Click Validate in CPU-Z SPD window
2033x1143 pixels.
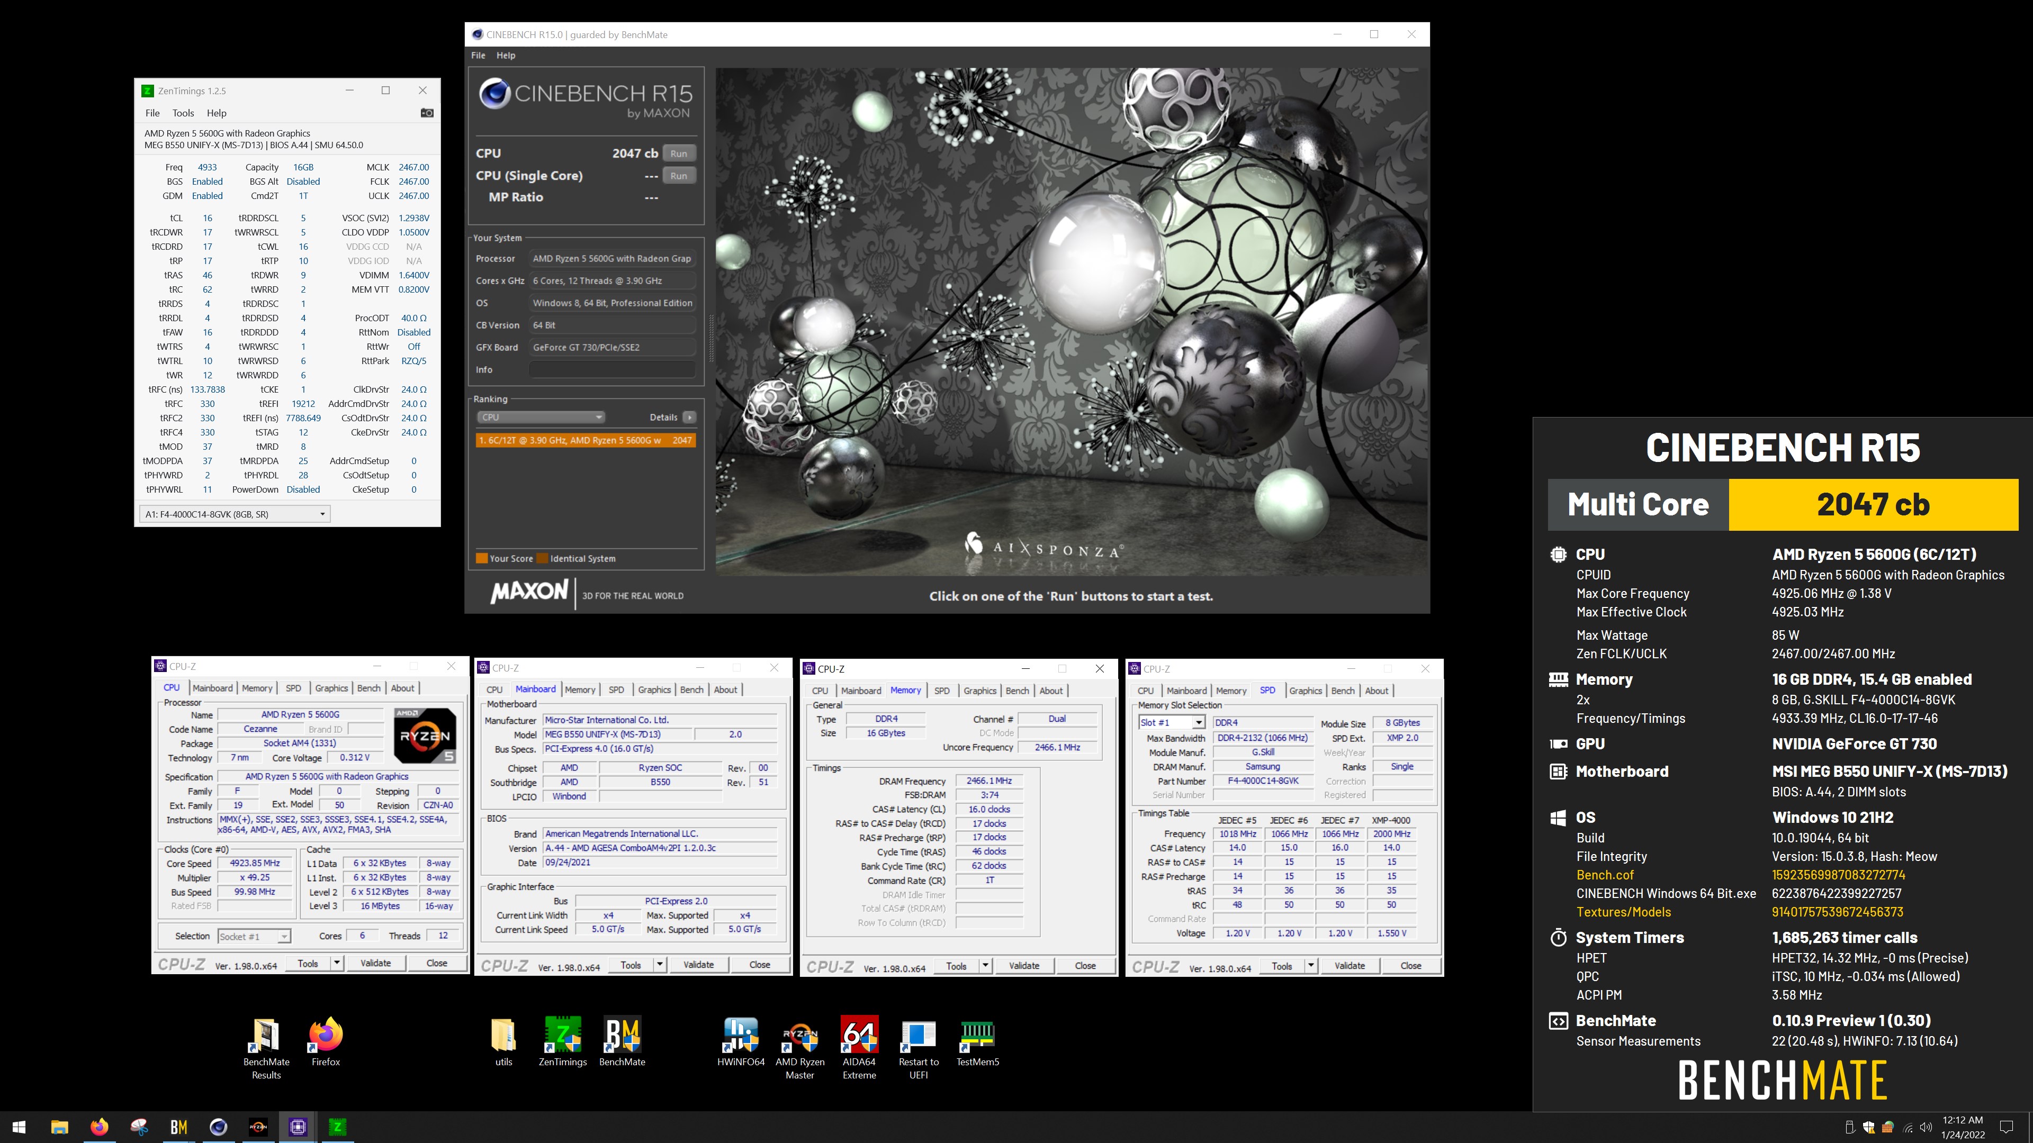(1350, 966)
